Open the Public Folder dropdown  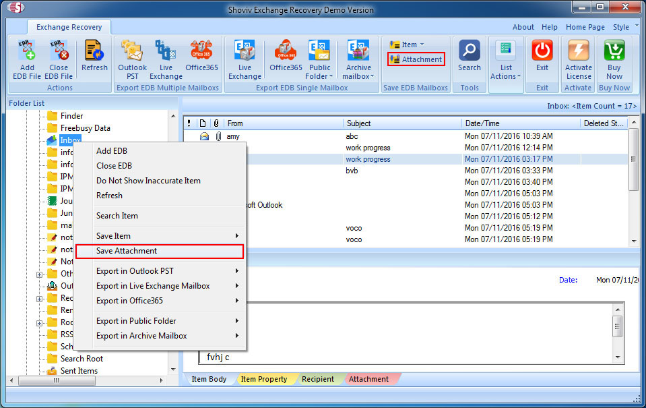pyautogui.click(x=319, y=59)
